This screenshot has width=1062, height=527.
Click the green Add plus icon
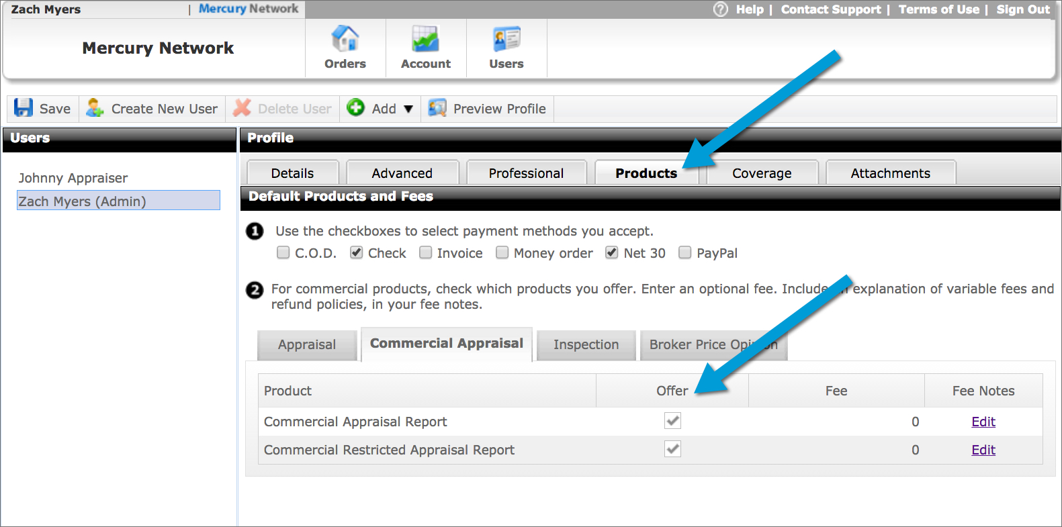click(355, 107)
